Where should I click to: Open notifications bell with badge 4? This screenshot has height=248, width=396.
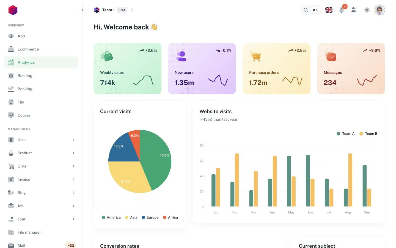(342, 10)
